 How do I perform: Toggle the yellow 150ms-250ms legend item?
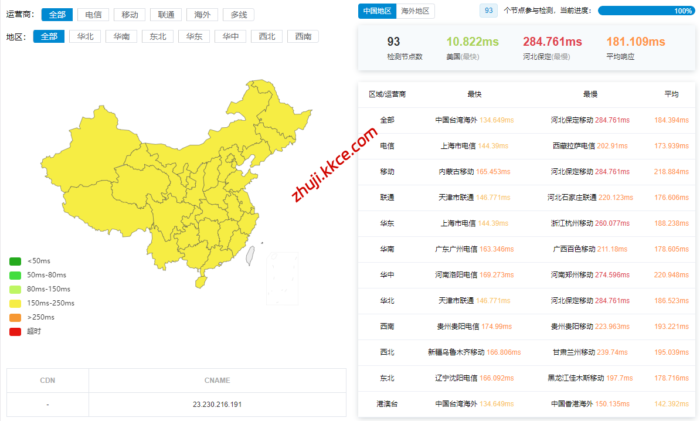point(15,303)
